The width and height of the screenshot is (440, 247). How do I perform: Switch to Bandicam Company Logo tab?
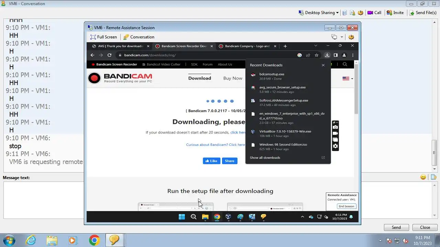[x=247, y=46]
